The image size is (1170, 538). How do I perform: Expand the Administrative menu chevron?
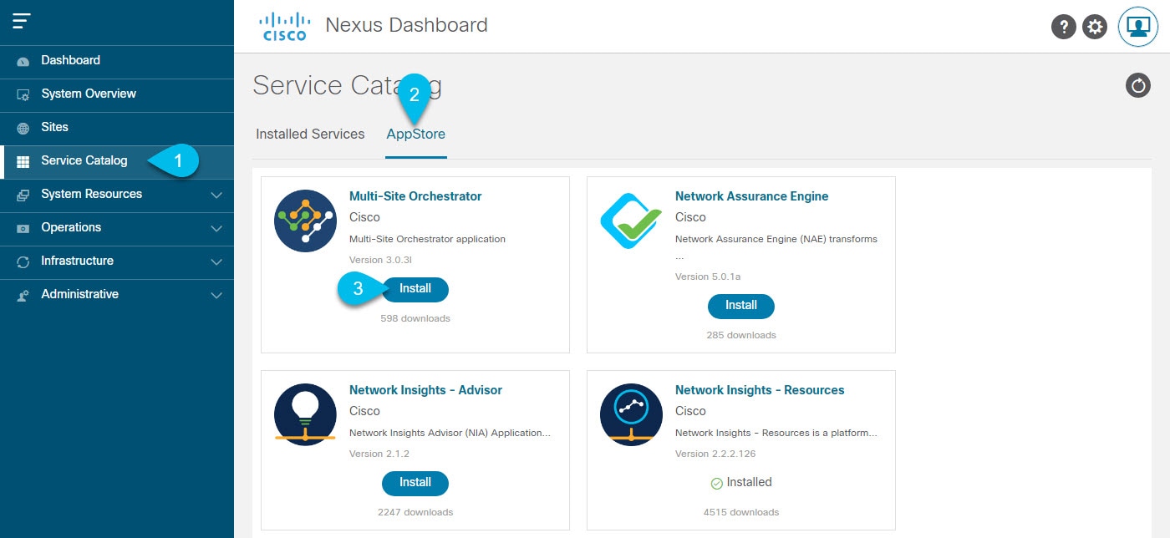tap(216, 295)
